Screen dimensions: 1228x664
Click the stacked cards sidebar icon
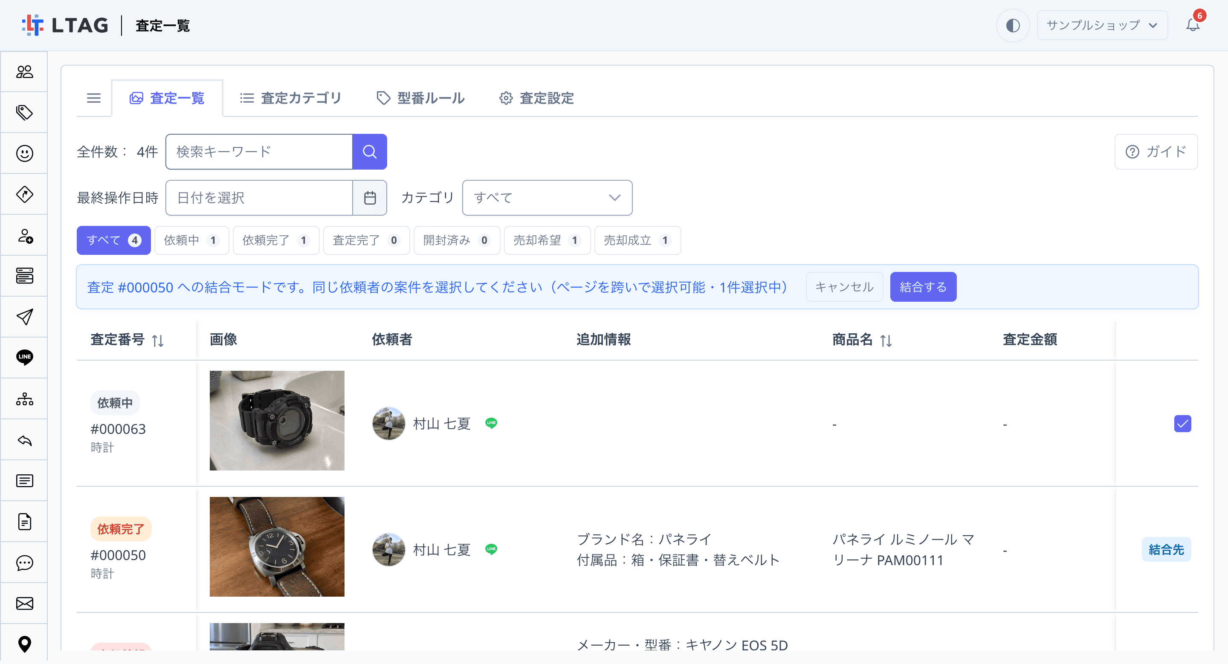tap(24, 276)
